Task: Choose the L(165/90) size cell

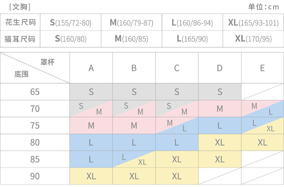Action: [192, 39]
